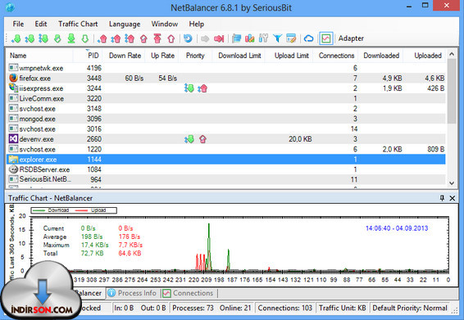Sort by the Download Limit column
This screenshot has height=320, width=464.
[x=239, y=56]
